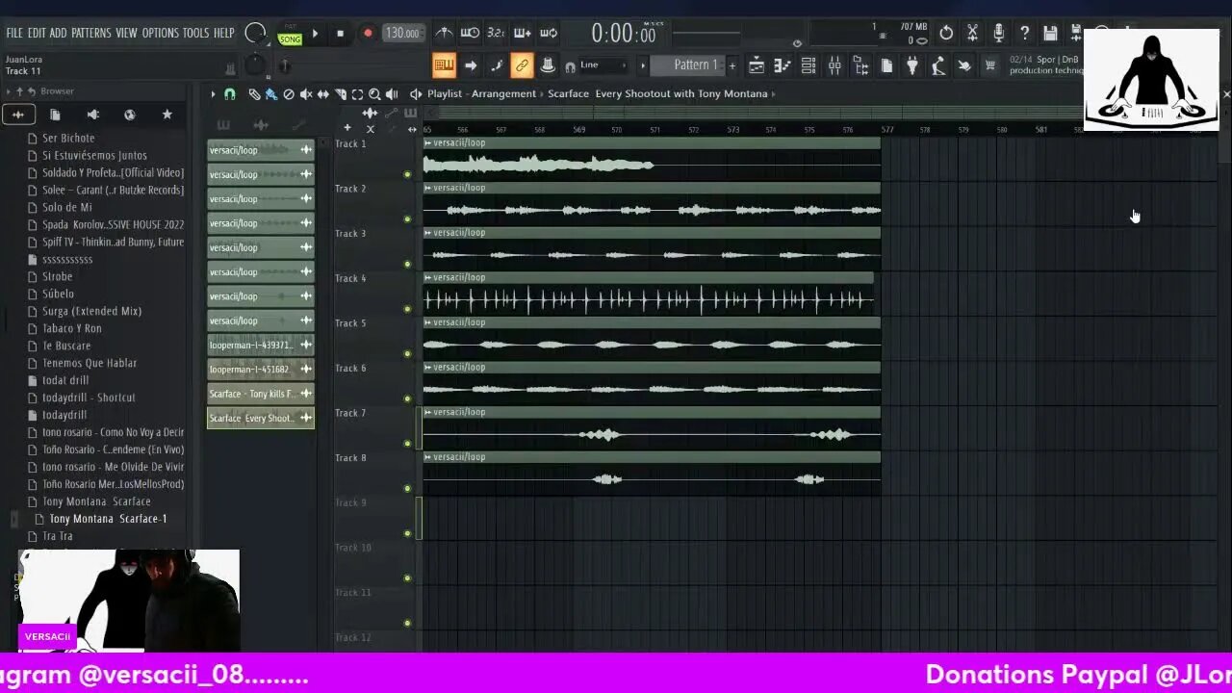The width and height of the screenshot is (1232, 693).
Task: Select the playlist Zoom tool
Action: click(x=375, y=93)
